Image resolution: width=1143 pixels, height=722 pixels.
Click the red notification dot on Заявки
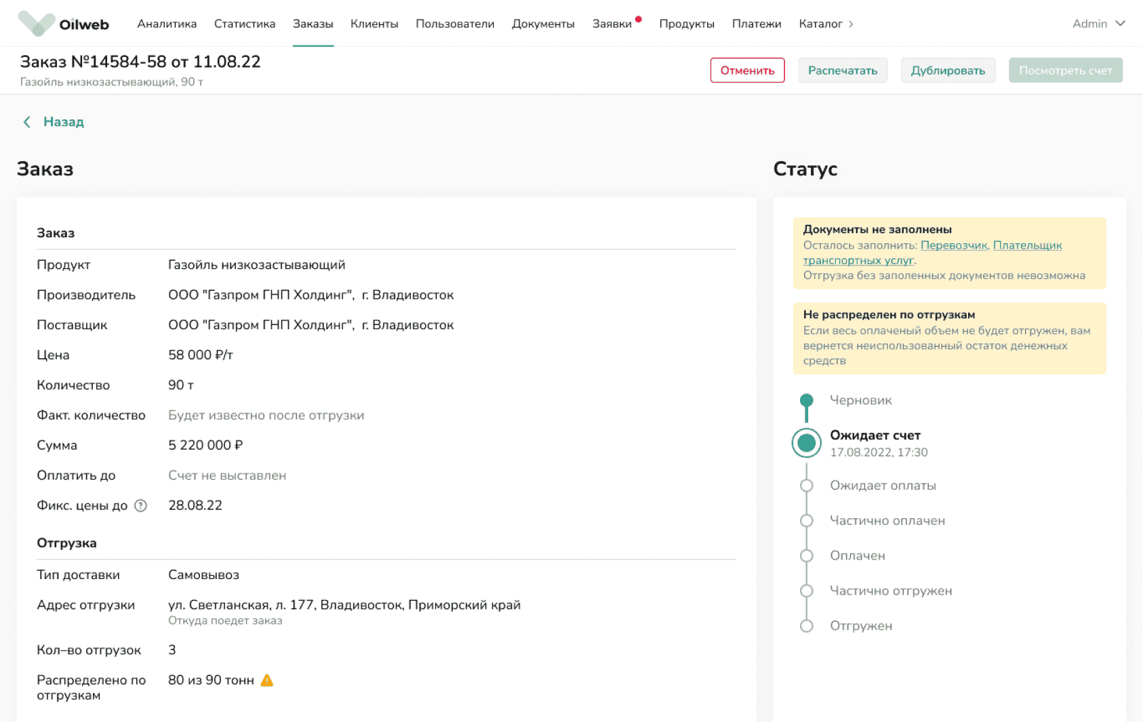tap(639, 19)
